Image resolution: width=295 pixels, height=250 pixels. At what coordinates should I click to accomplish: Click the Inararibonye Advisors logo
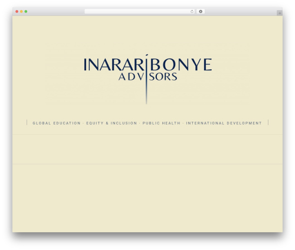click(147, 79)
